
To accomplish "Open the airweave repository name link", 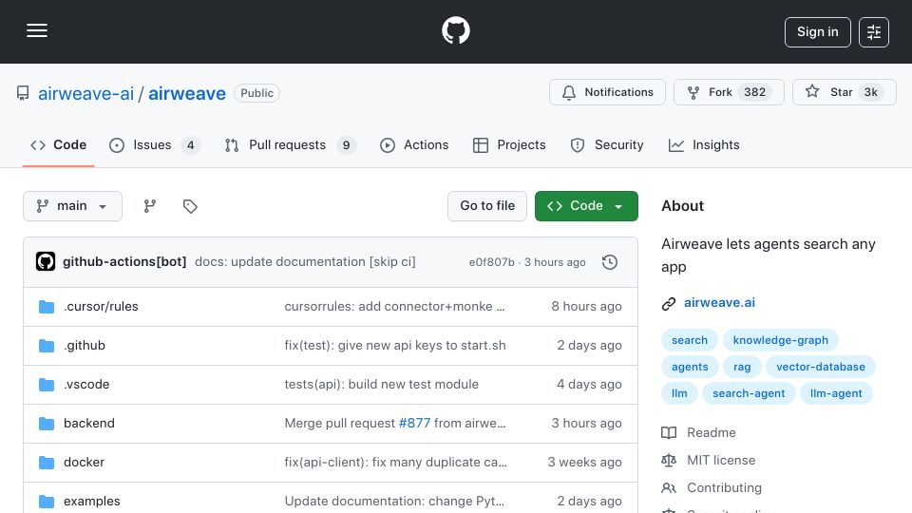I will [x=187, y=93].
